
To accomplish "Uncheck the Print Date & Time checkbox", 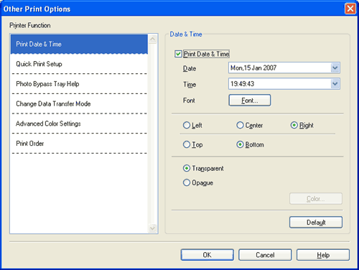I will click(x=178, y=54).
